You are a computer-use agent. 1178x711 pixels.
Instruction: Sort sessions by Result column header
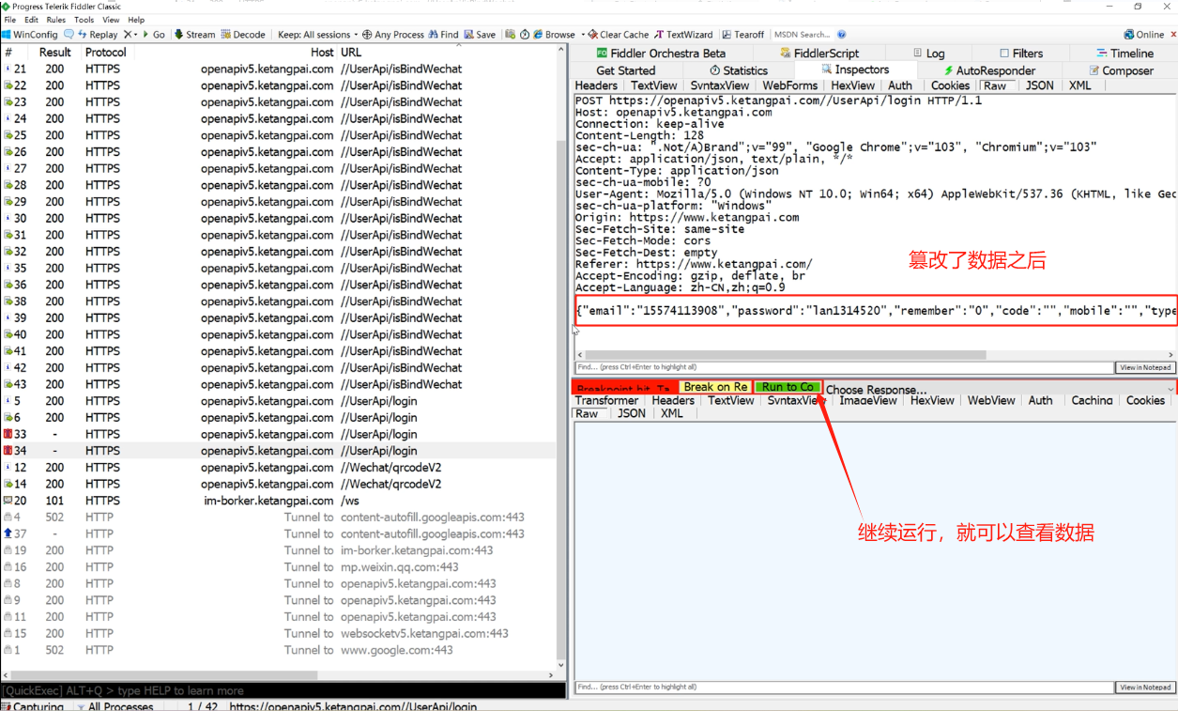(55, 53)
